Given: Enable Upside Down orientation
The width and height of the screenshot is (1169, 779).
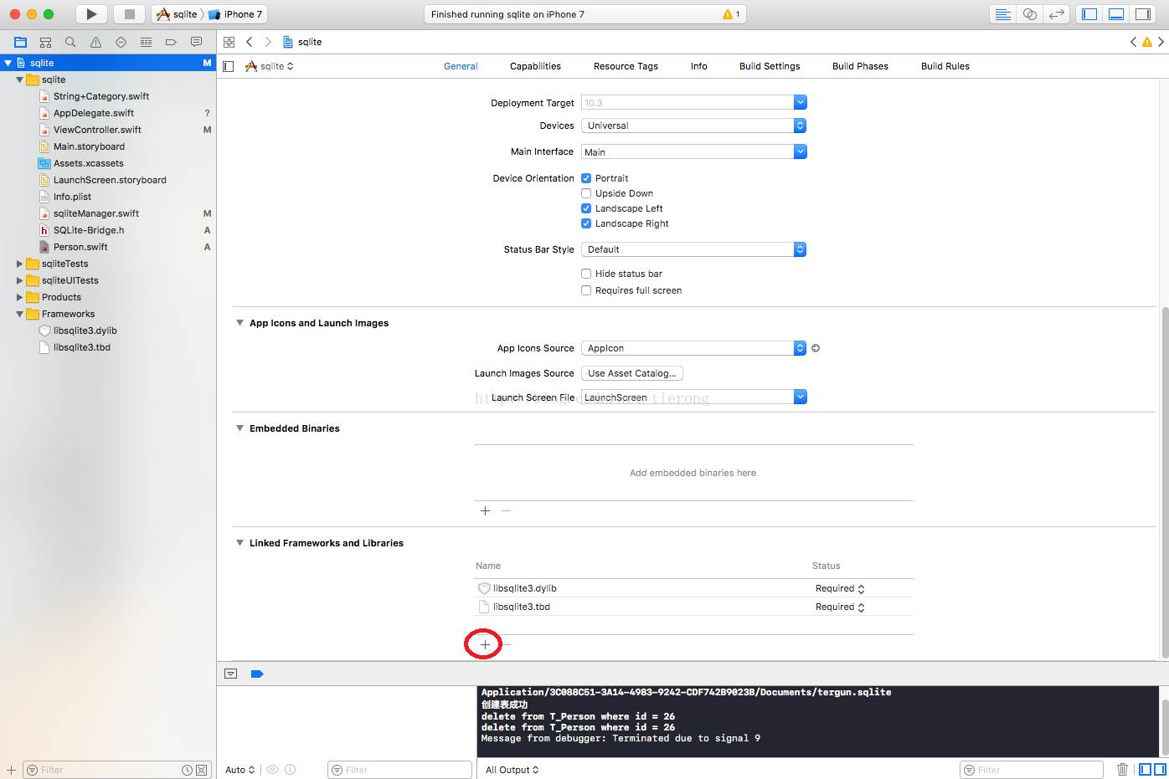Looking at the screenshot, I should 586,193.
